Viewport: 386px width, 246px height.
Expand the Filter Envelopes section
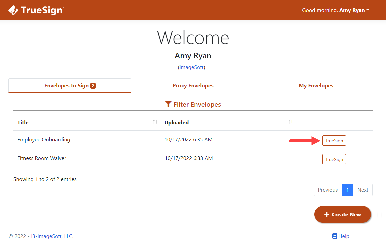(193, 104)
